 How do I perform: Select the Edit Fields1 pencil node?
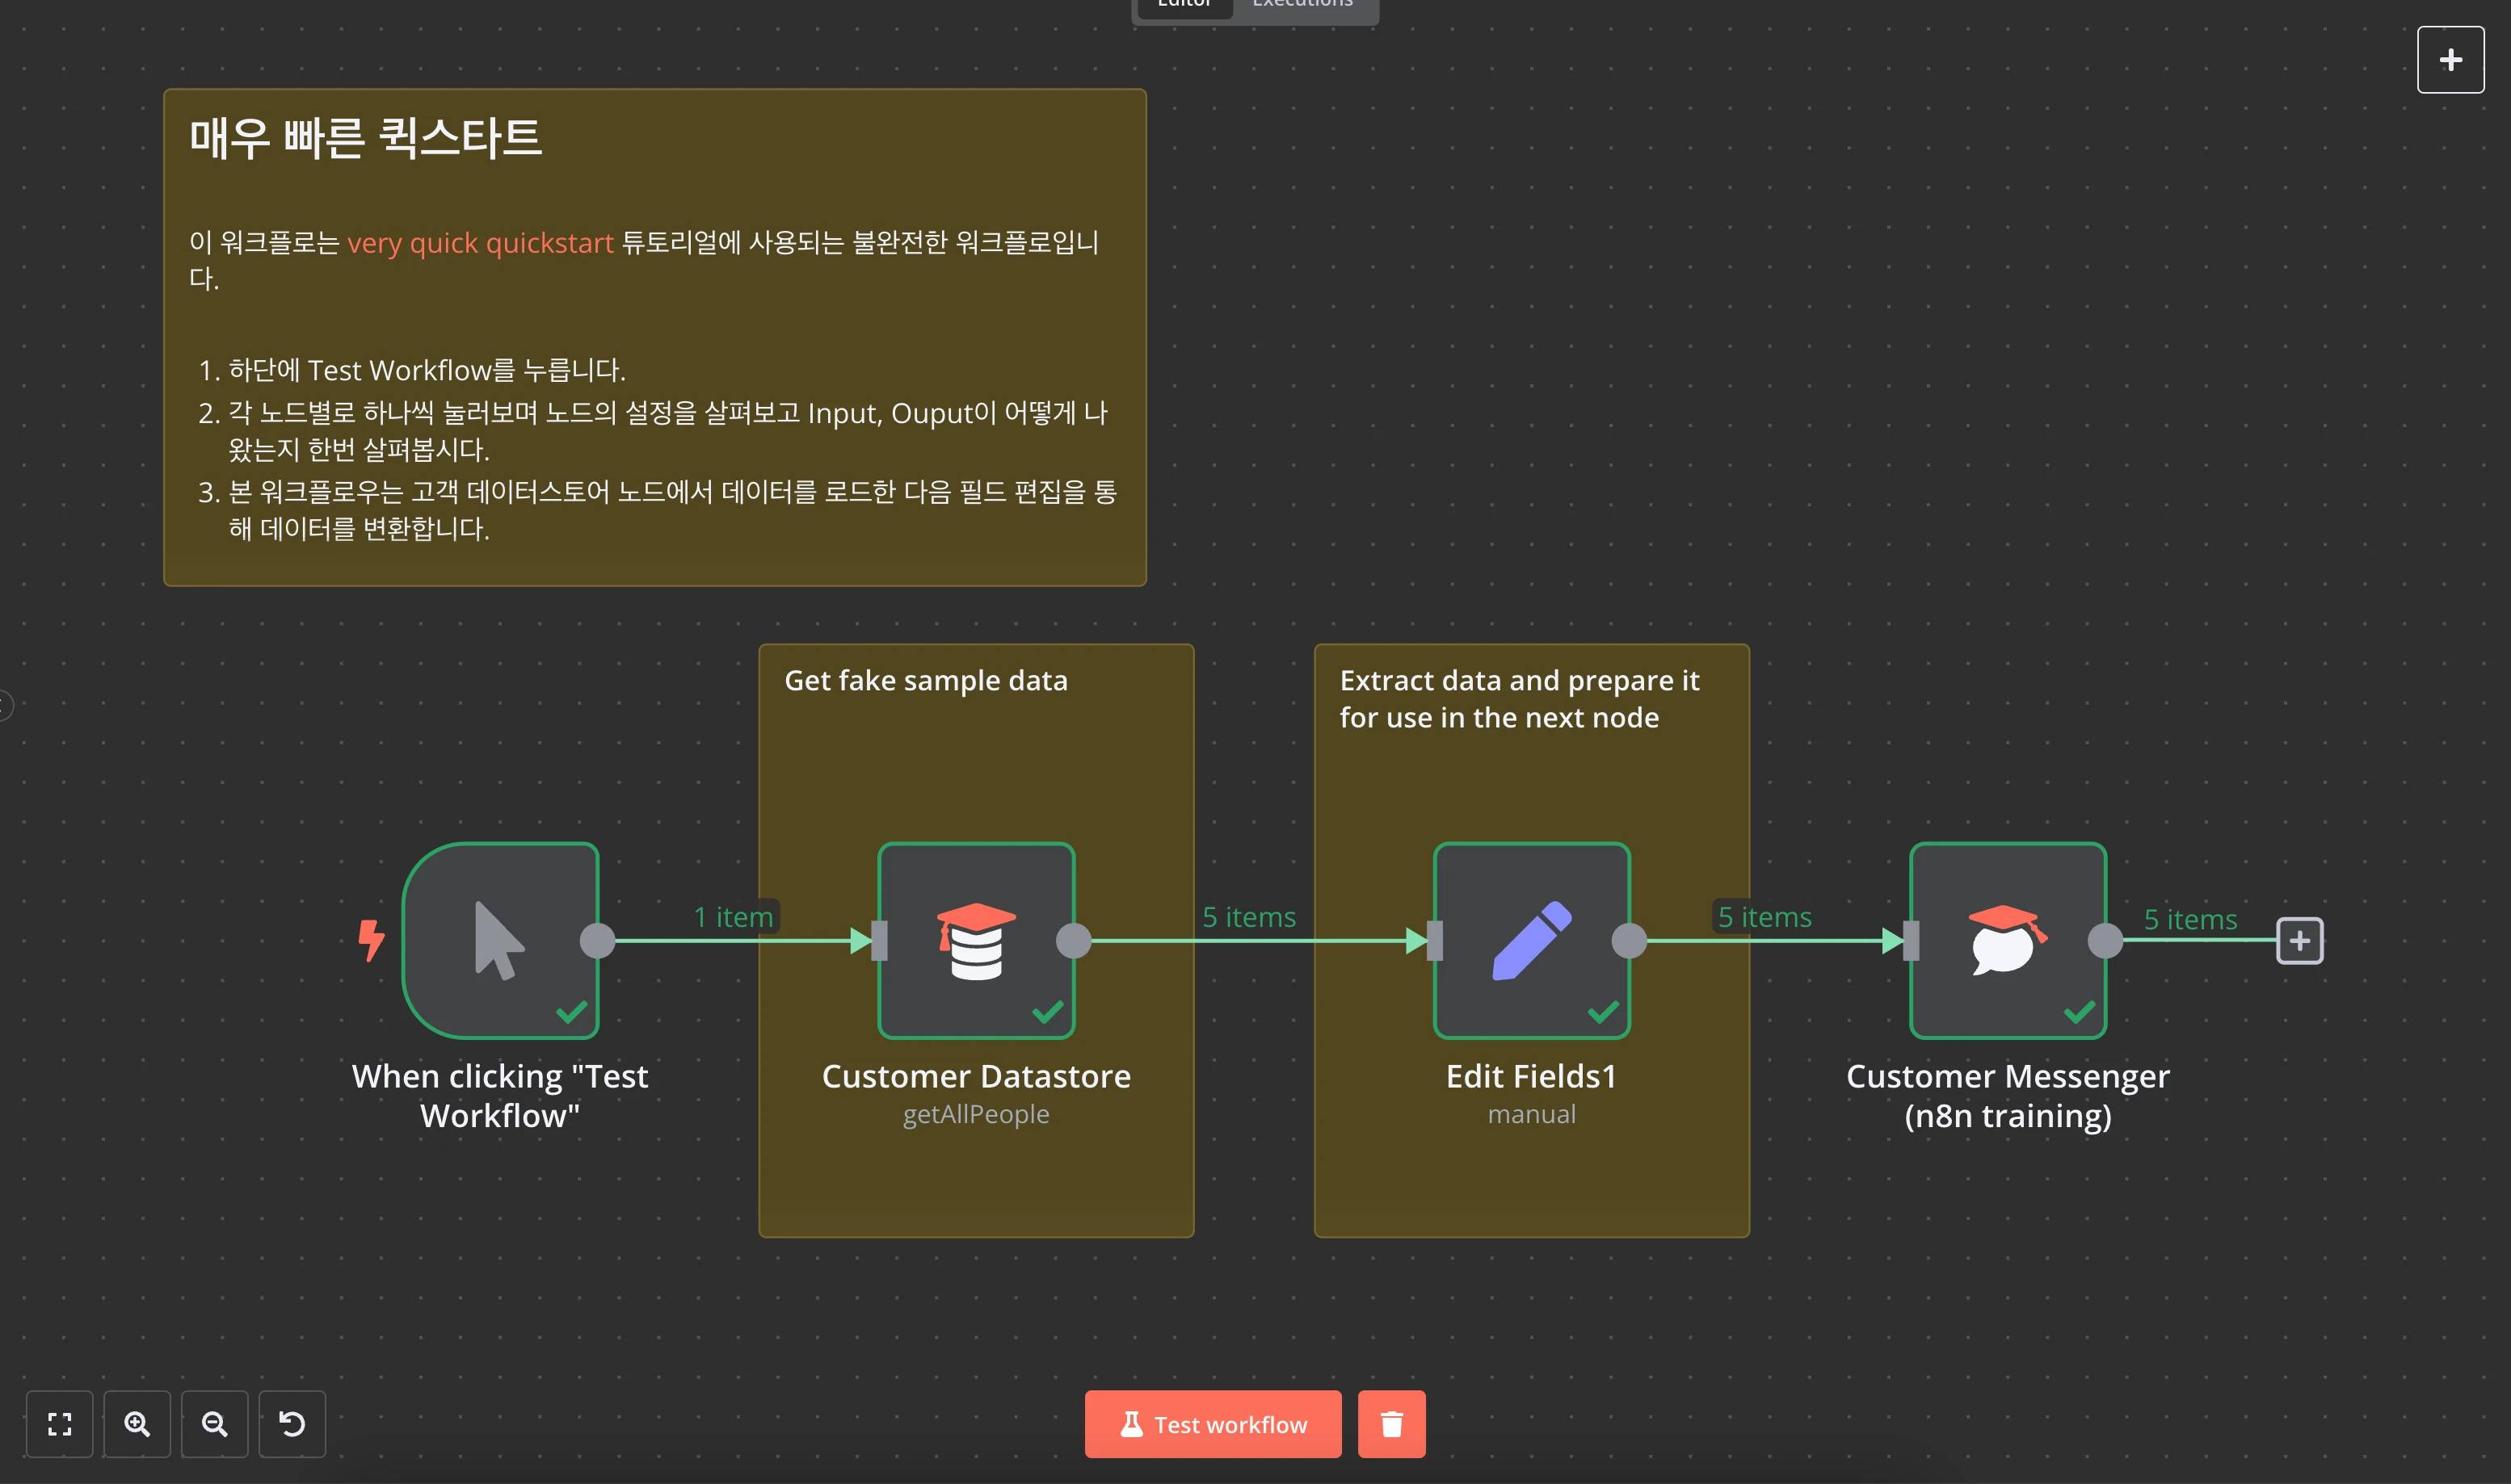click(1531, 940)
